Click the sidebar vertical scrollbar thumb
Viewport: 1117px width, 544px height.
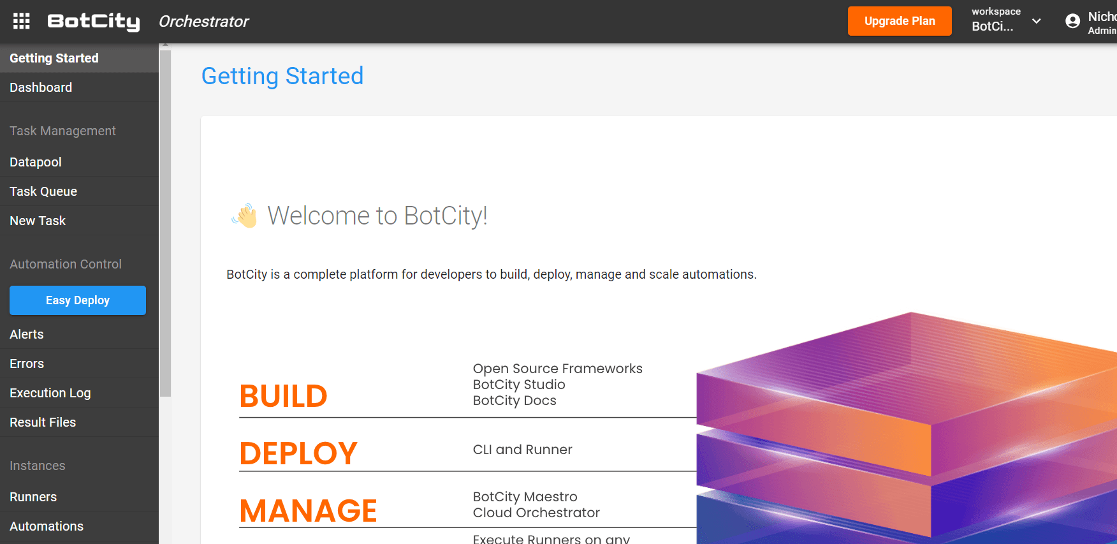click(165, 223)
